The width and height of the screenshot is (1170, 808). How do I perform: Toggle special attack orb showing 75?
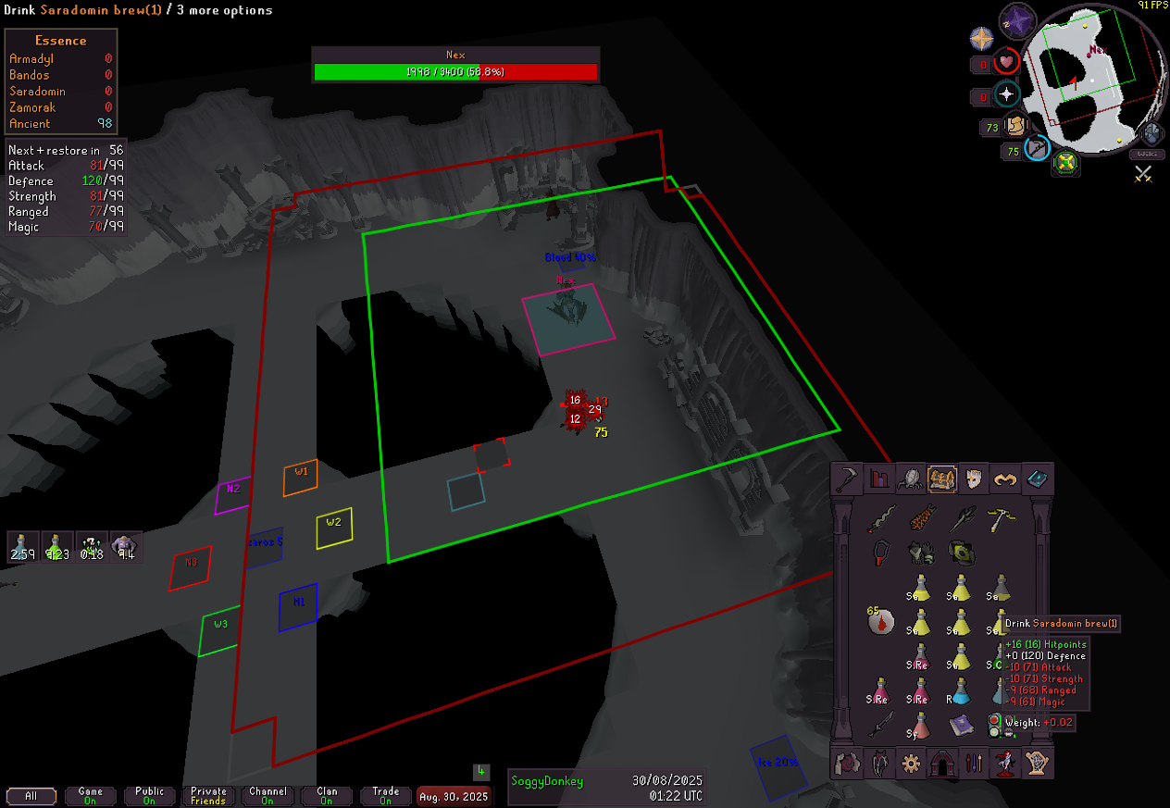[x=1038, y=148]
